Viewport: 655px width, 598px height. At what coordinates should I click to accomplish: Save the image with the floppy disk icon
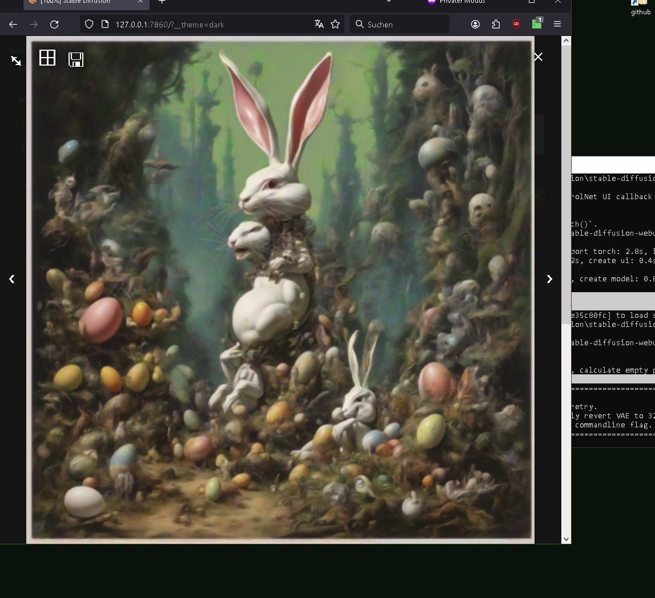click(x=76, y=59)
